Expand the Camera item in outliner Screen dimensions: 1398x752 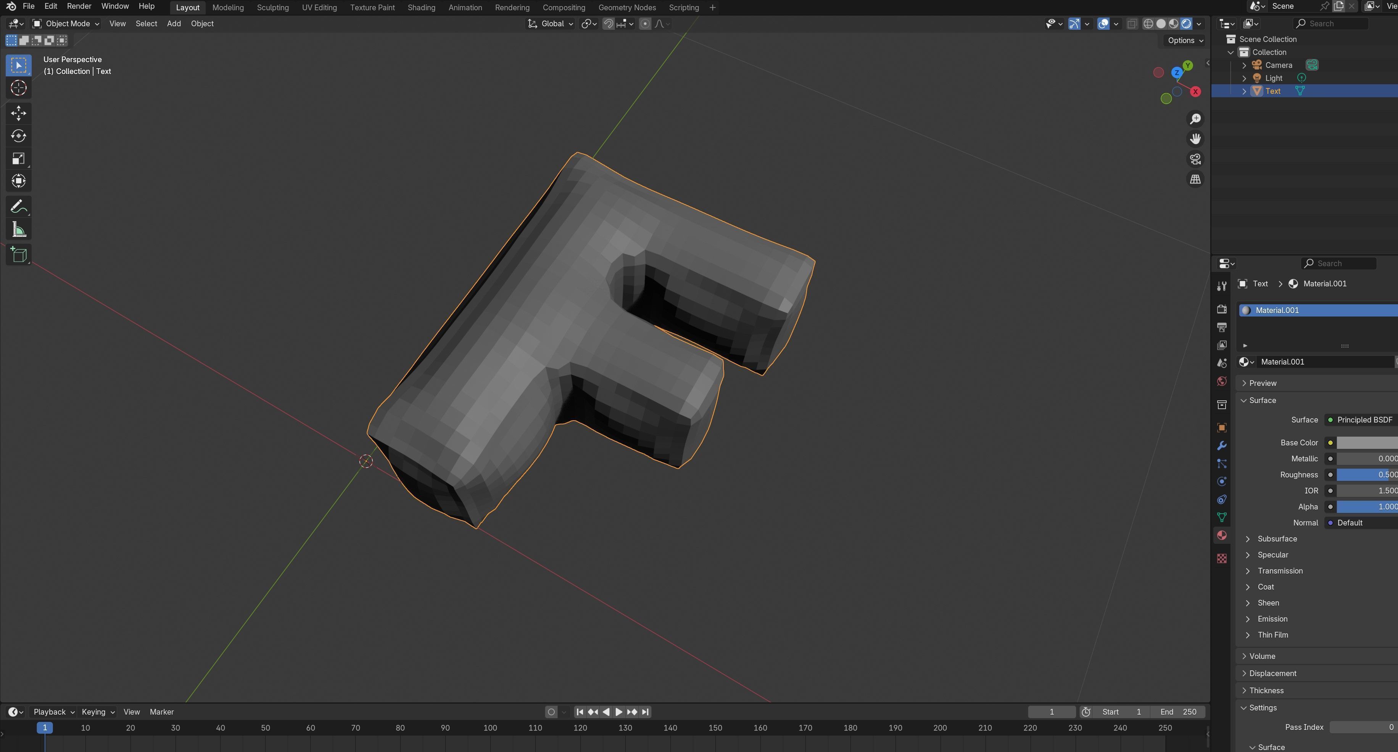(1244, 65)
